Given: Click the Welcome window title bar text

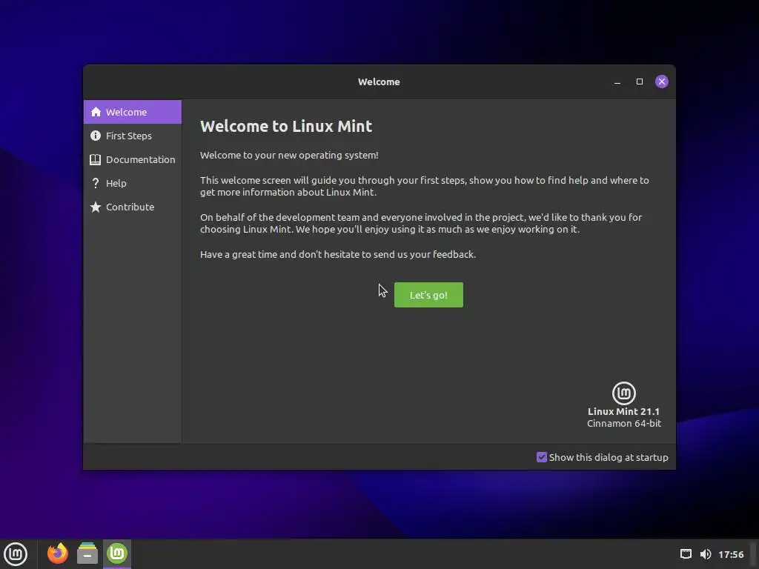Looking at the screenshot, I should (x=379, y=81).
